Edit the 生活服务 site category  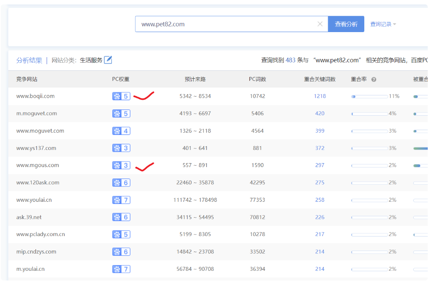point(108,60)
